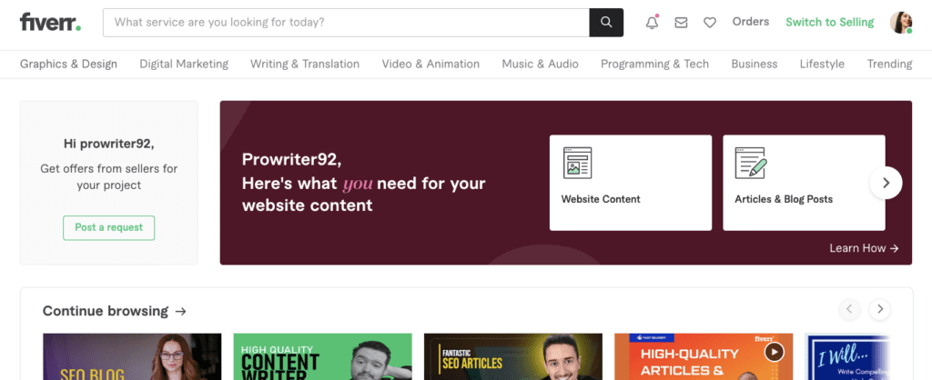Focus the service search field

346,23
